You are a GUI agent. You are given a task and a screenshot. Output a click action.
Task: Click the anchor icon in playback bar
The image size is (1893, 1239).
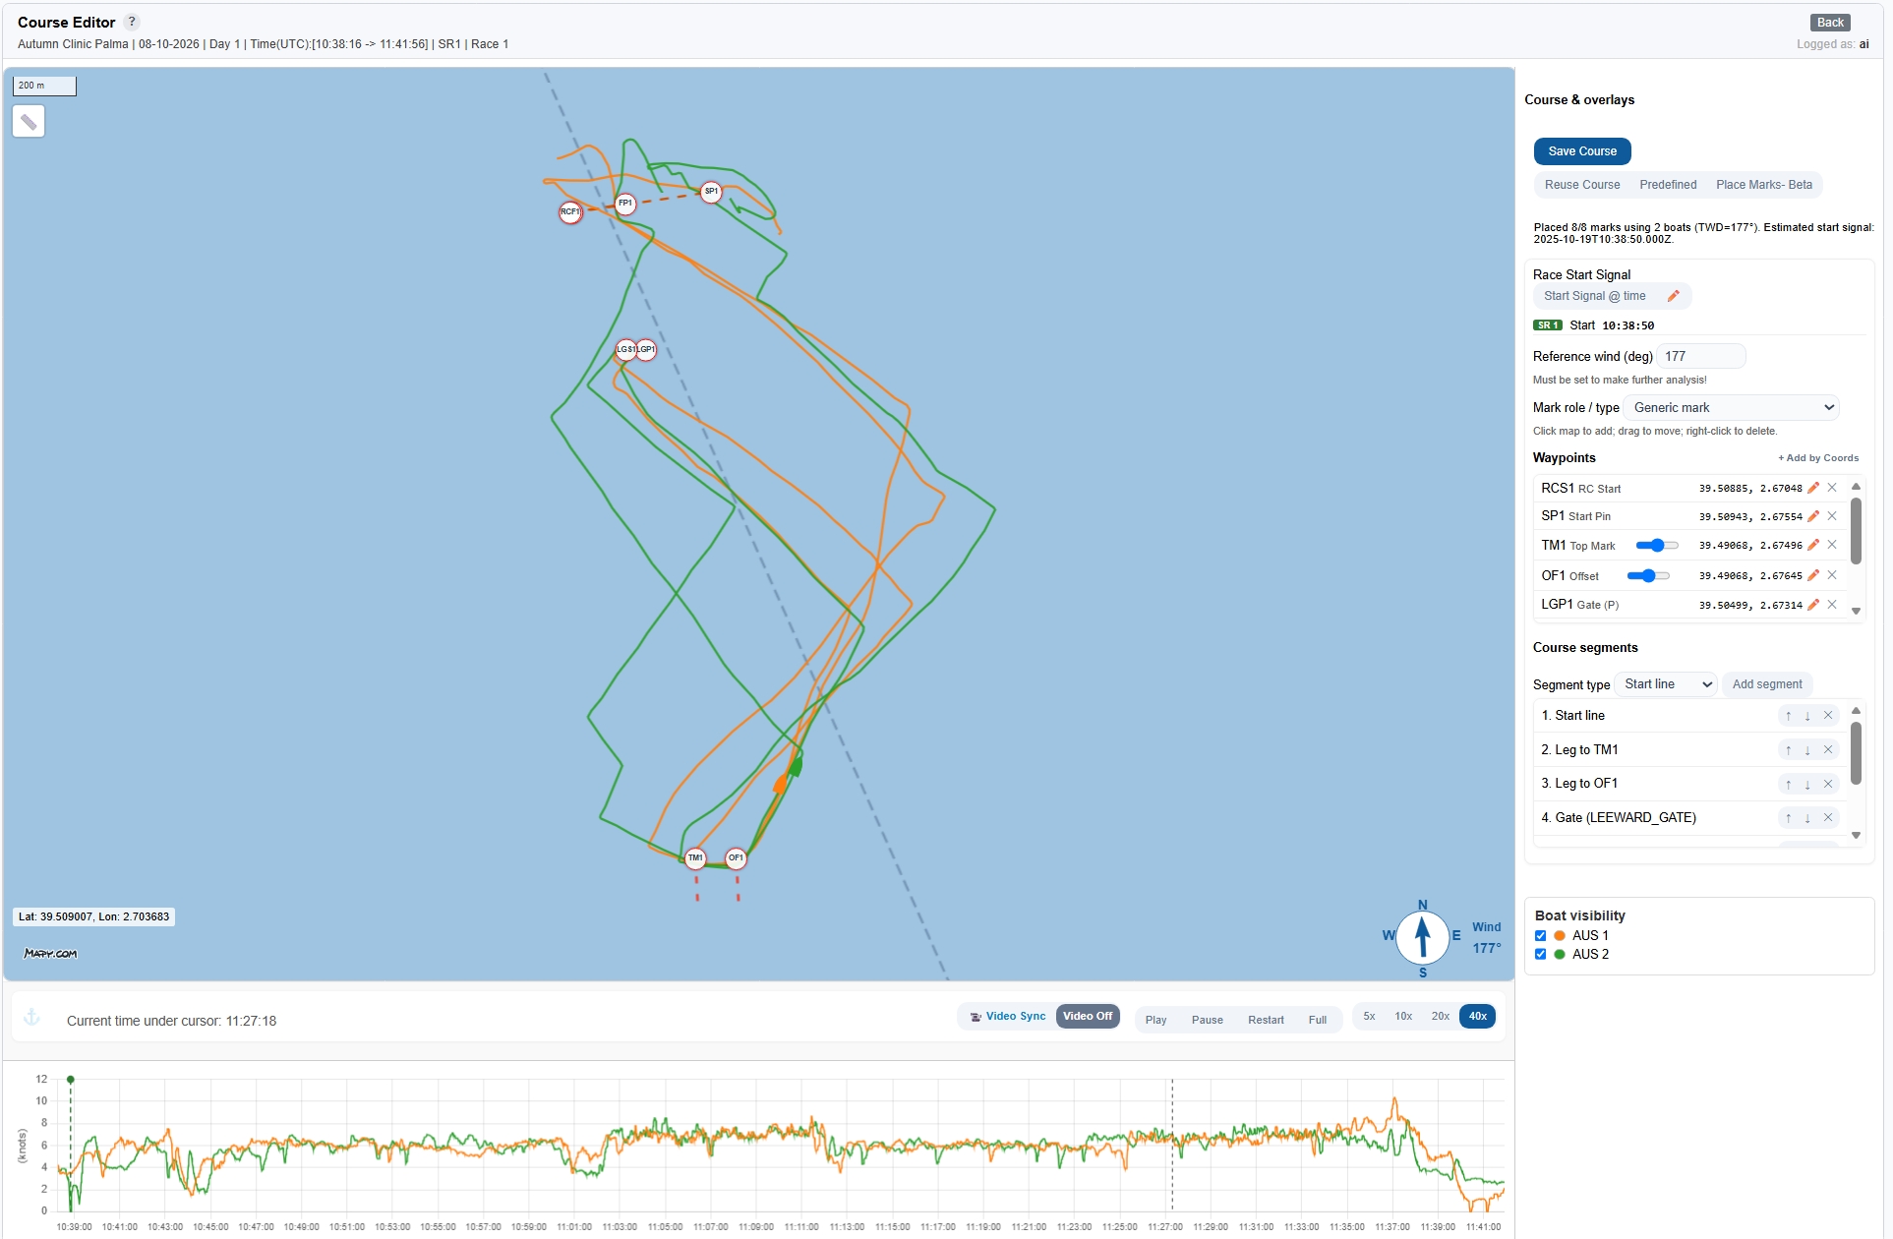31,1018
